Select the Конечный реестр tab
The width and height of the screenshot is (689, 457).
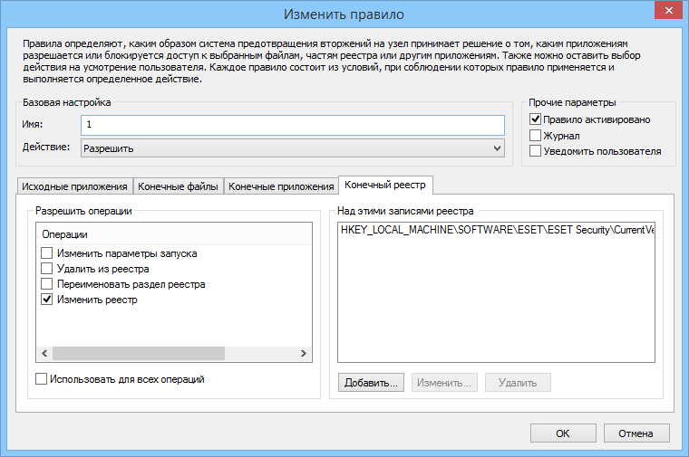pos(385,185)
